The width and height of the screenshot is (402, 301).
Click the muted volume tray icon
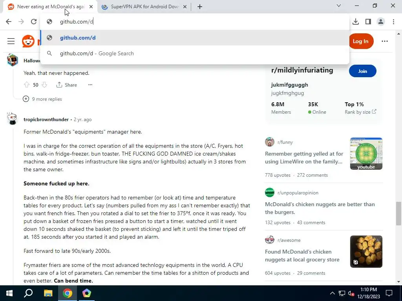(x=351, y=293)
